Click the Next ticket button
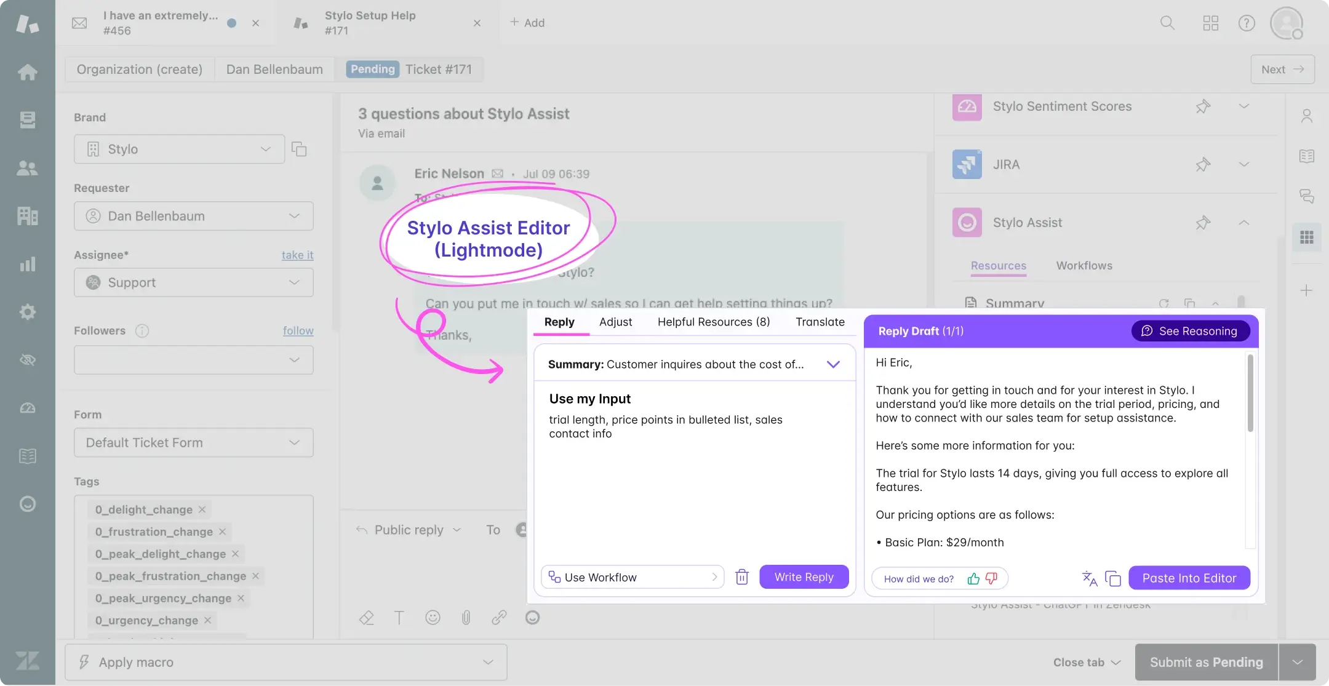Image resolution: width=1329 pixels, height=686 pixels. click(x=1282, y=70)
